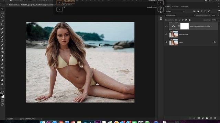220x123 pixels.
Task: Select the white layer mask thumbnail
Action: 184,26
